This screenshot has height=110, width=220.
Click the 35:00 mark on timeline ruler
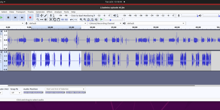coord(156,27)
